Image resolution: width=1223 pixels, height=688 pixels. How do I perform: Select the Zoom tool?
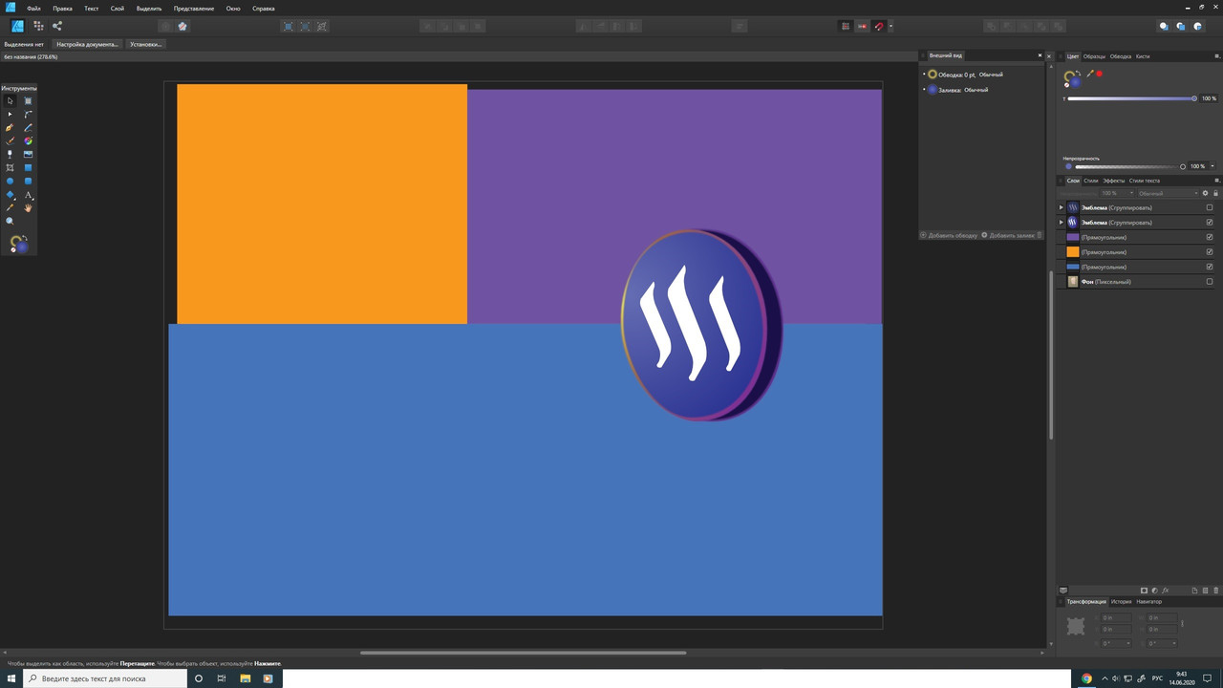[x=10, y=221]
